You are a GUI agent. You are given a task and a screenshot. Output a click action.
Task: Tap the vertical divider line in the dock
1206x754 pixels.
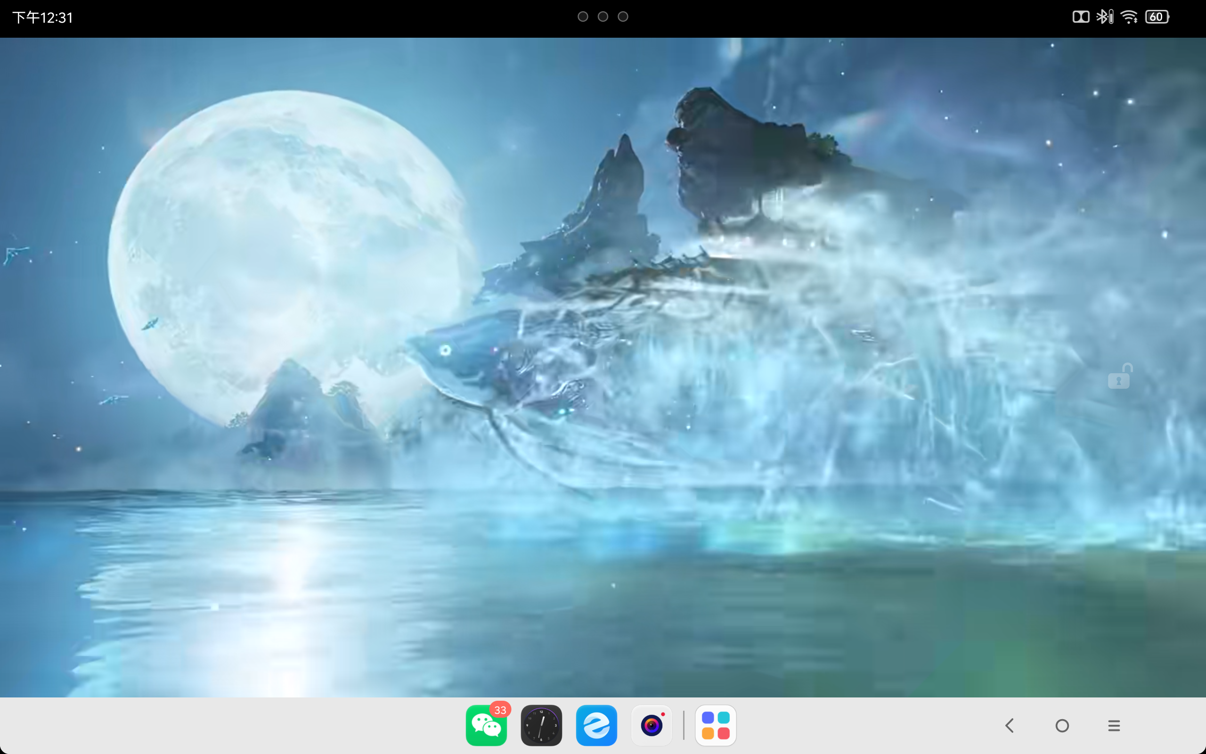pos(684,725)
